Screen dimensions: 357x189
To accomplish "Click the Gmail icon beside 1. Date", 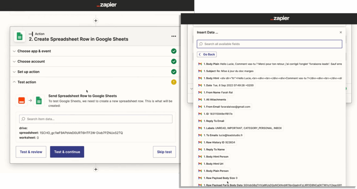I will (200, 85).
